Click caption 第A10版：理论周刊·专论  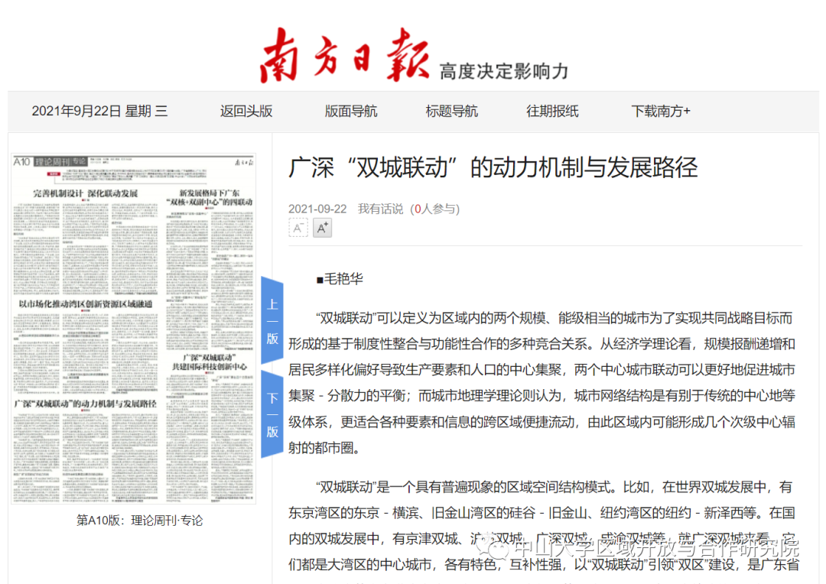click(x=140, y=521)
